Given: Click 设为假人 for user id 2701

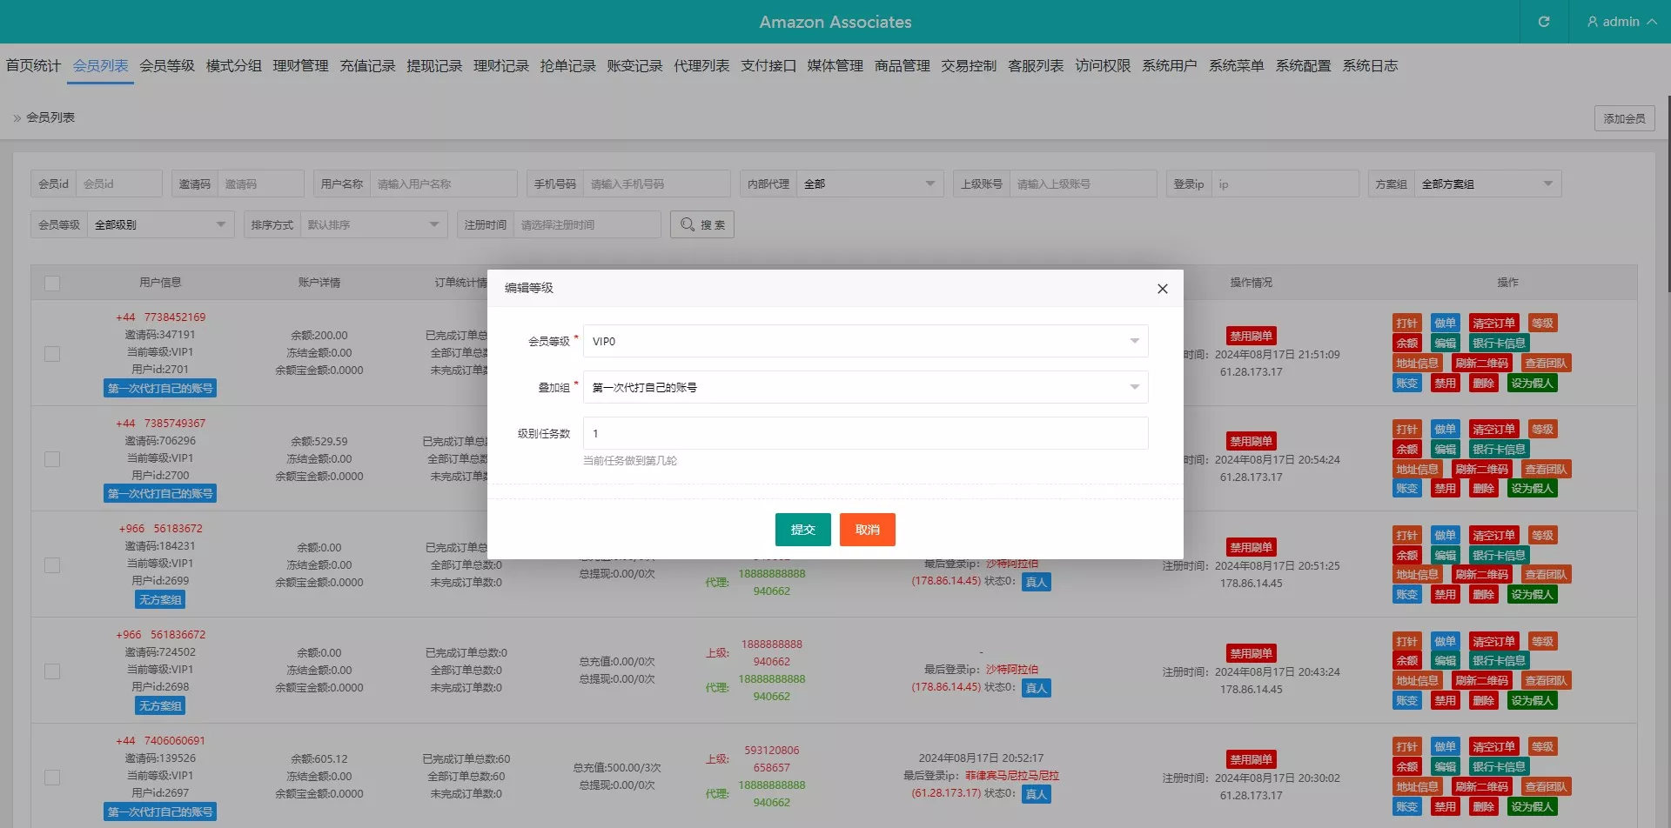Looking at the screenshot, I should click(x=1532, y=384).
